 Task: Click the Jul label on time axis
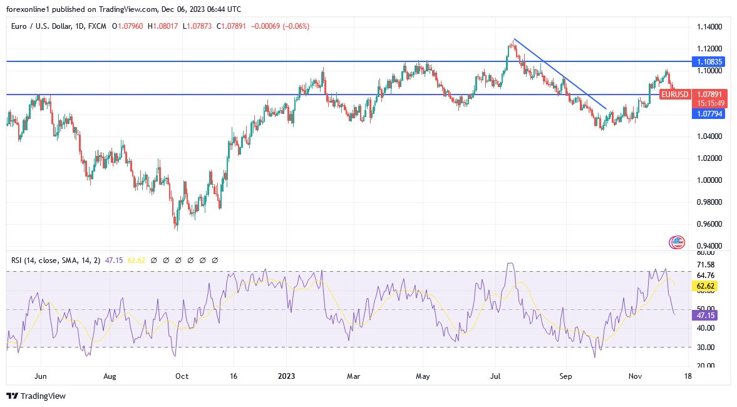(495, 376)
